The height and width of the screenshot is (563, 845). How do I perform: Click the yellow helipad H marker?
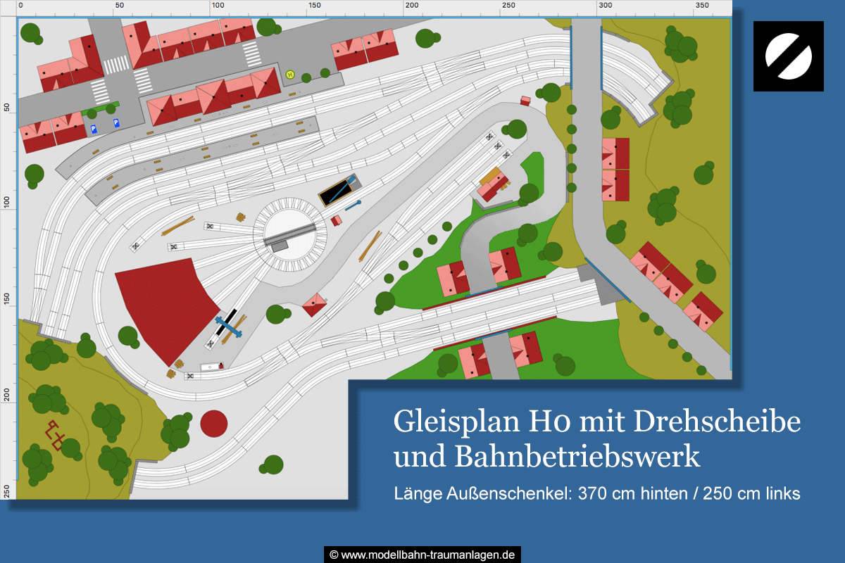290,74
